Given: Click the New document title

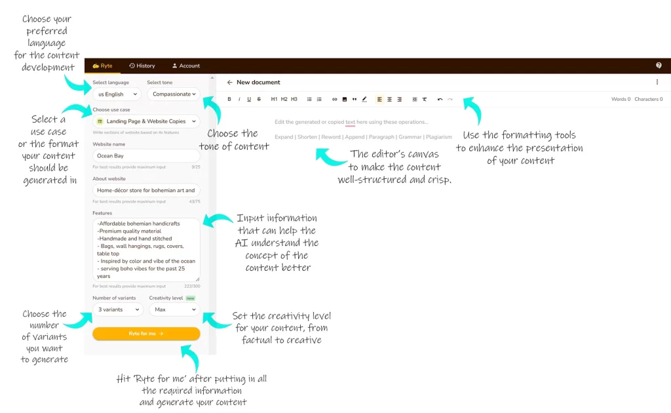Looking at the screenshot, I should coord(258,82).
